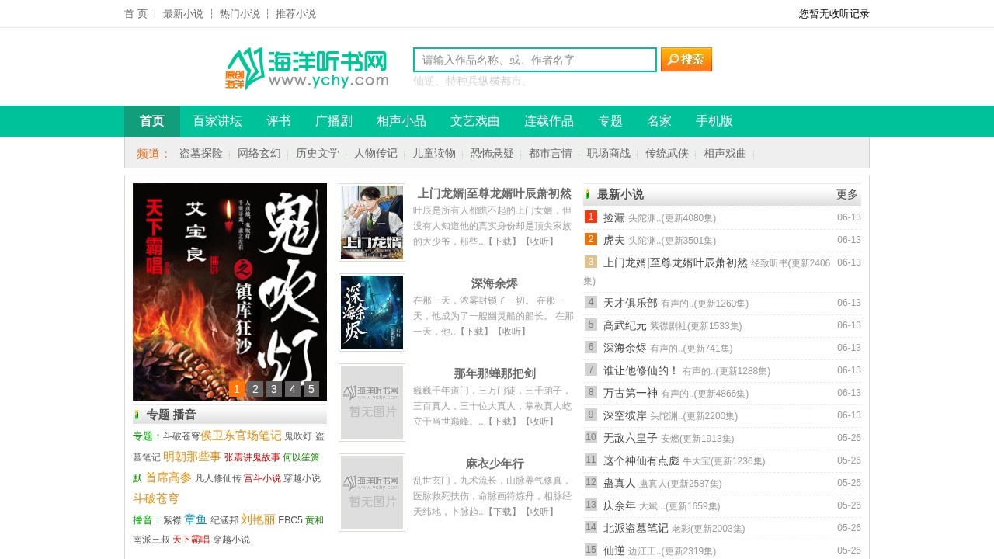This screenshot has height=559, width=994.
Task: Click the search input field
Action: 533,59
